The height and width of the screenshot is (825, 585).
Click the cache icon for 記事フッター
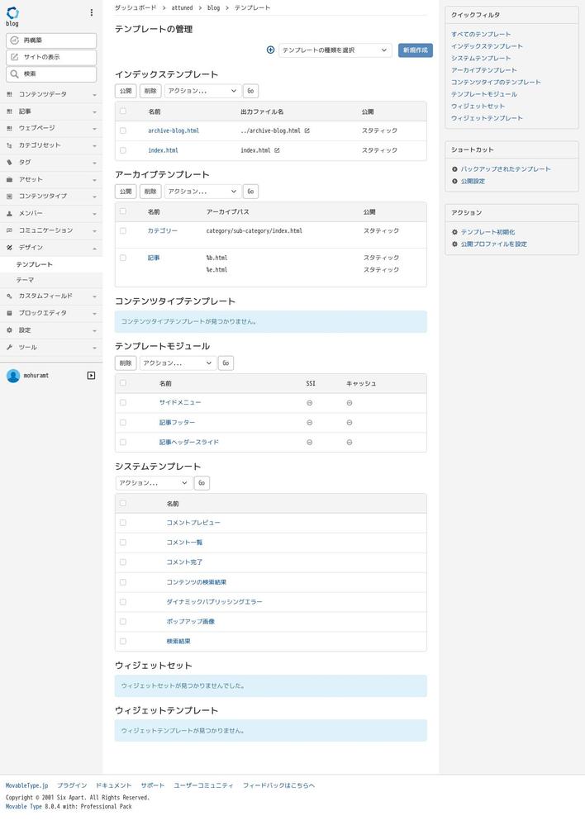click(x=350, y=423)
